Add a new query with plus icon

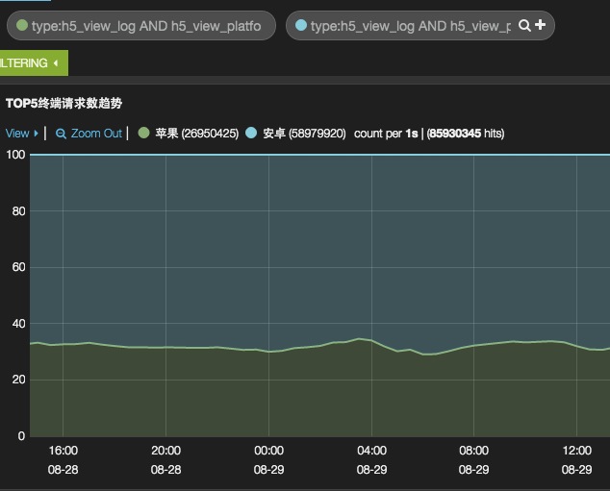540,26
